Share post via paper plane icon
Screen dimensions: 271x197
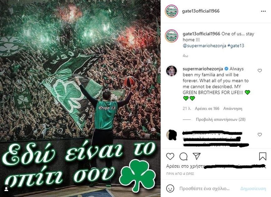click(x=196, y=156)
